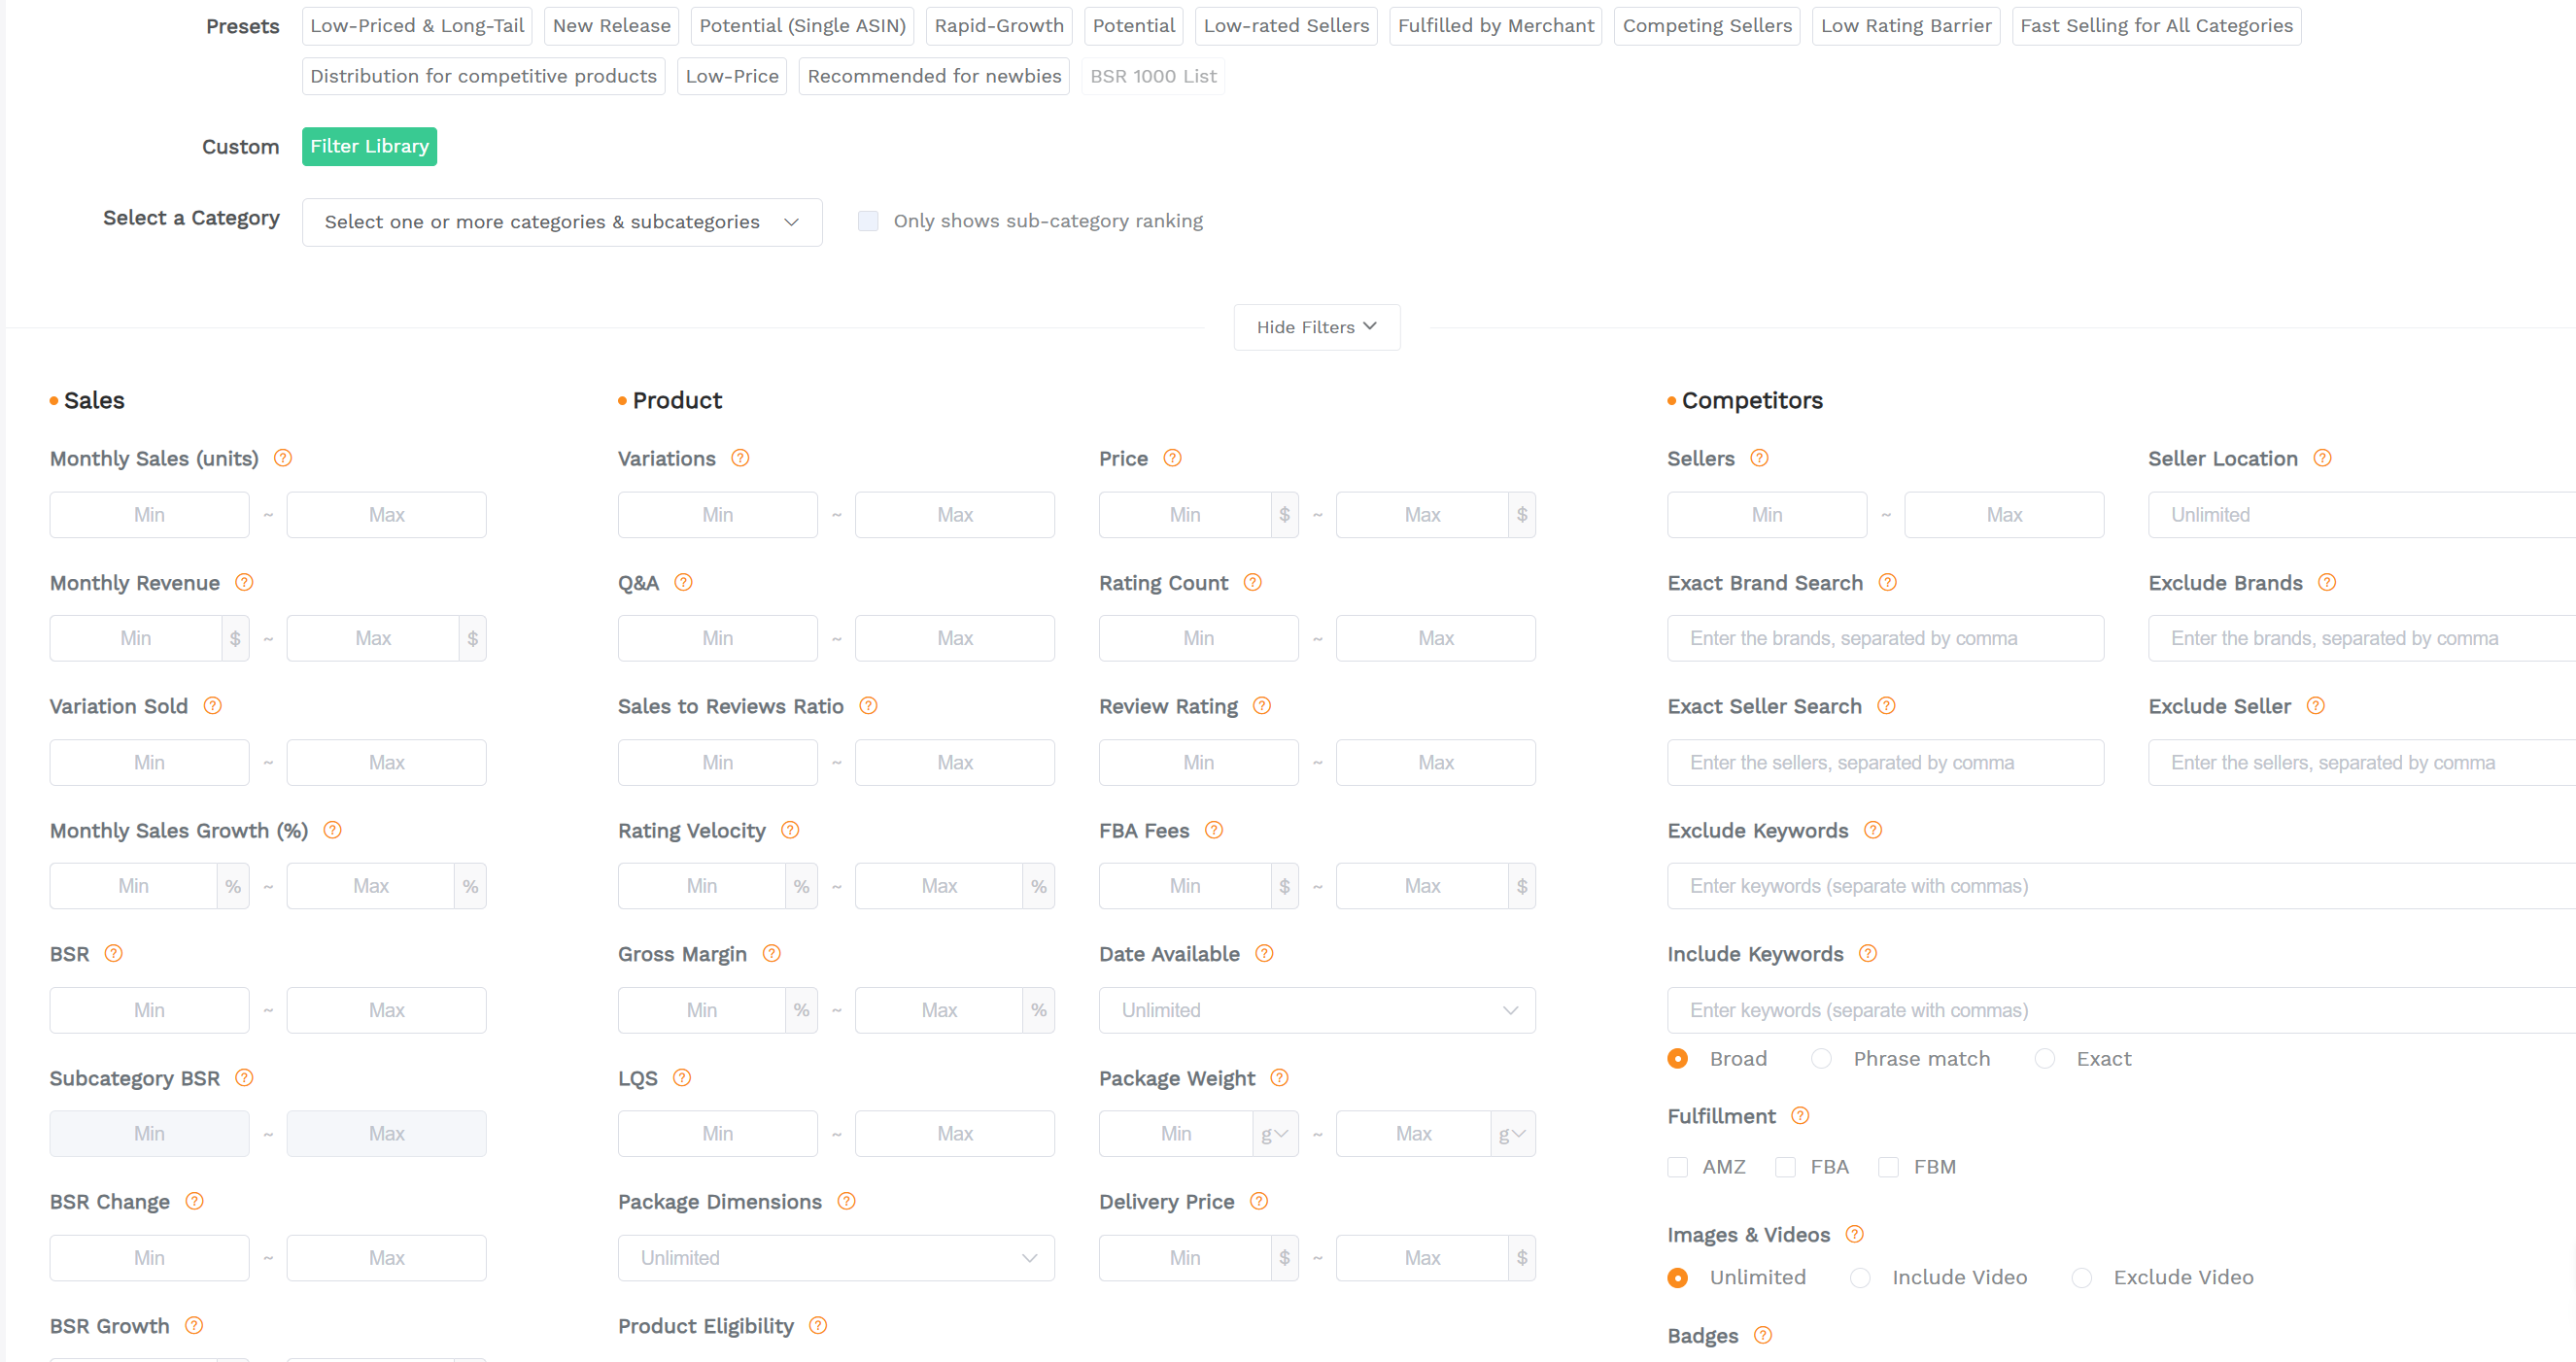View the Exact Brand Search help icon
The image size is (2576, 1362).
pyautogui.click(x=1888, y=582)
